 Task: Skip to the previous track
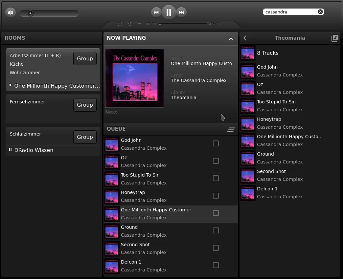pos(156,12)
